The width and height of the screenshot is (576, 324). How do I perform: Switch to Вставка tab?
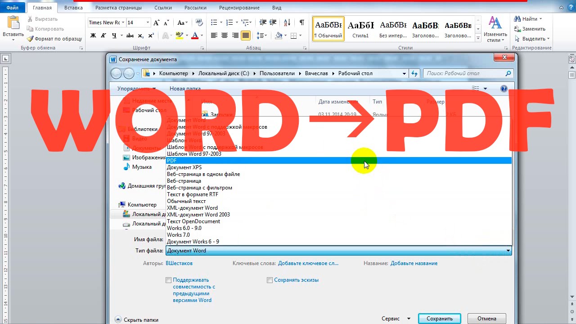coord(73,8)
